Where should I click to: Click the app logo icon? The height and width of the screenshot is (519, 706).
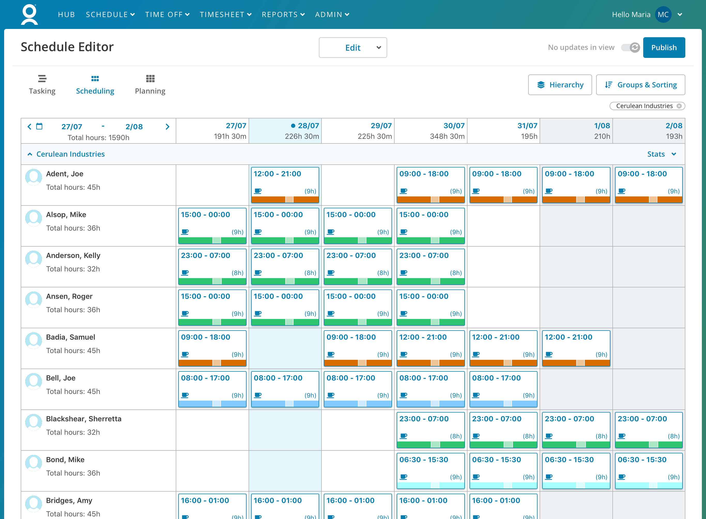click(x=29, y=14)
